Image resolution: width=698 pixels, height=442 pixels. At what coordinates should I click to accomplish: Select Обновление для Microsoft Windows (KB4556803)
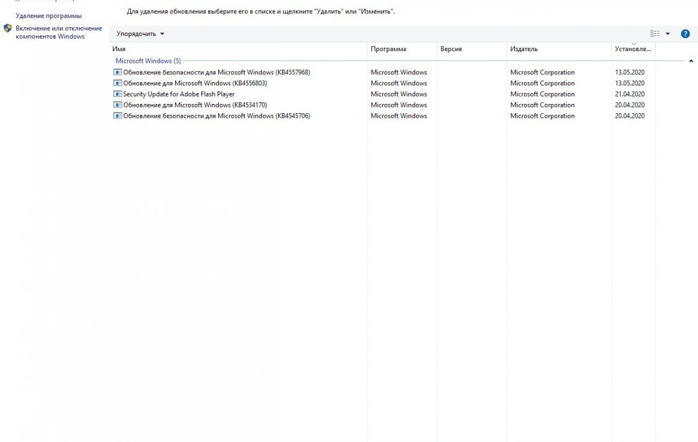pyautogui.click(x=195, y=83)
